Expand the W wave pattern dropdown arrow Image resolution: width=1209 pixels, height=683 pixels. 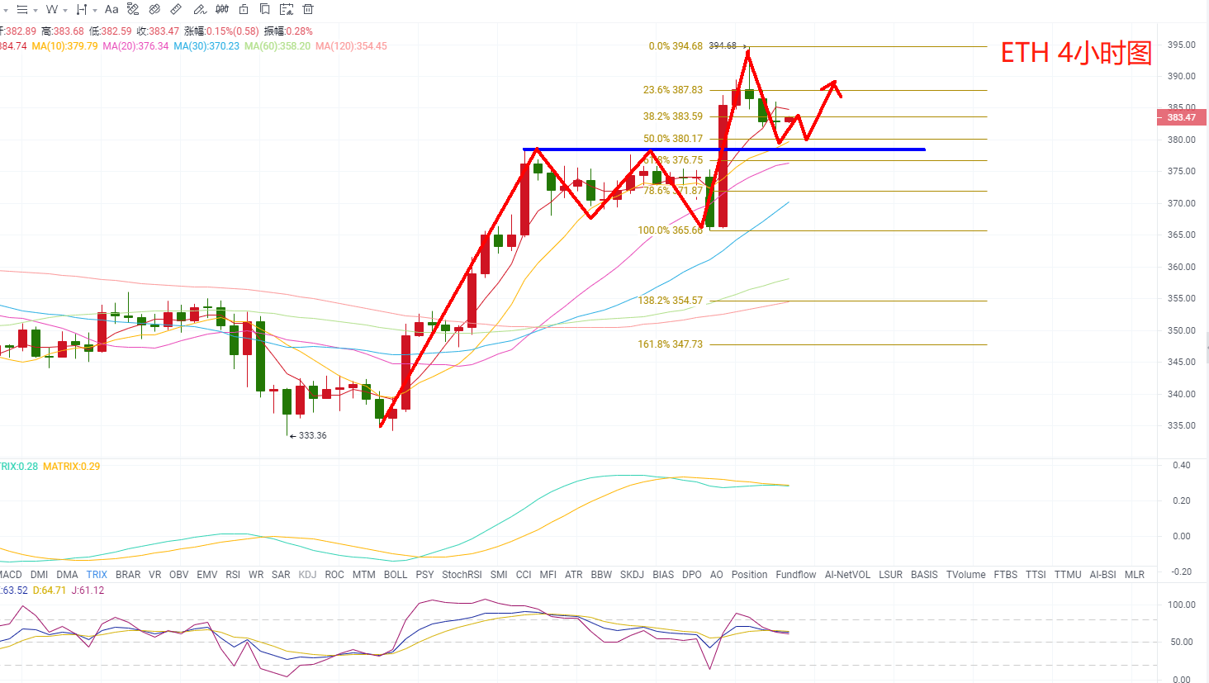[65, 10]
